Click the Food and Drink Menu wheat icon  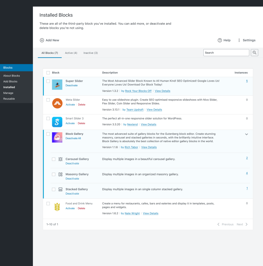pyautogui.click(x=57, y=207)
